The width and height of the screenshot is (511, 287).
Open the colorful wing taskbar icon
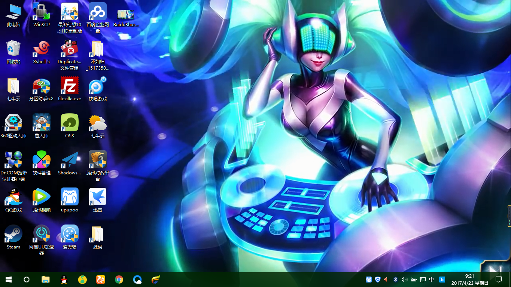coord(156,280)
